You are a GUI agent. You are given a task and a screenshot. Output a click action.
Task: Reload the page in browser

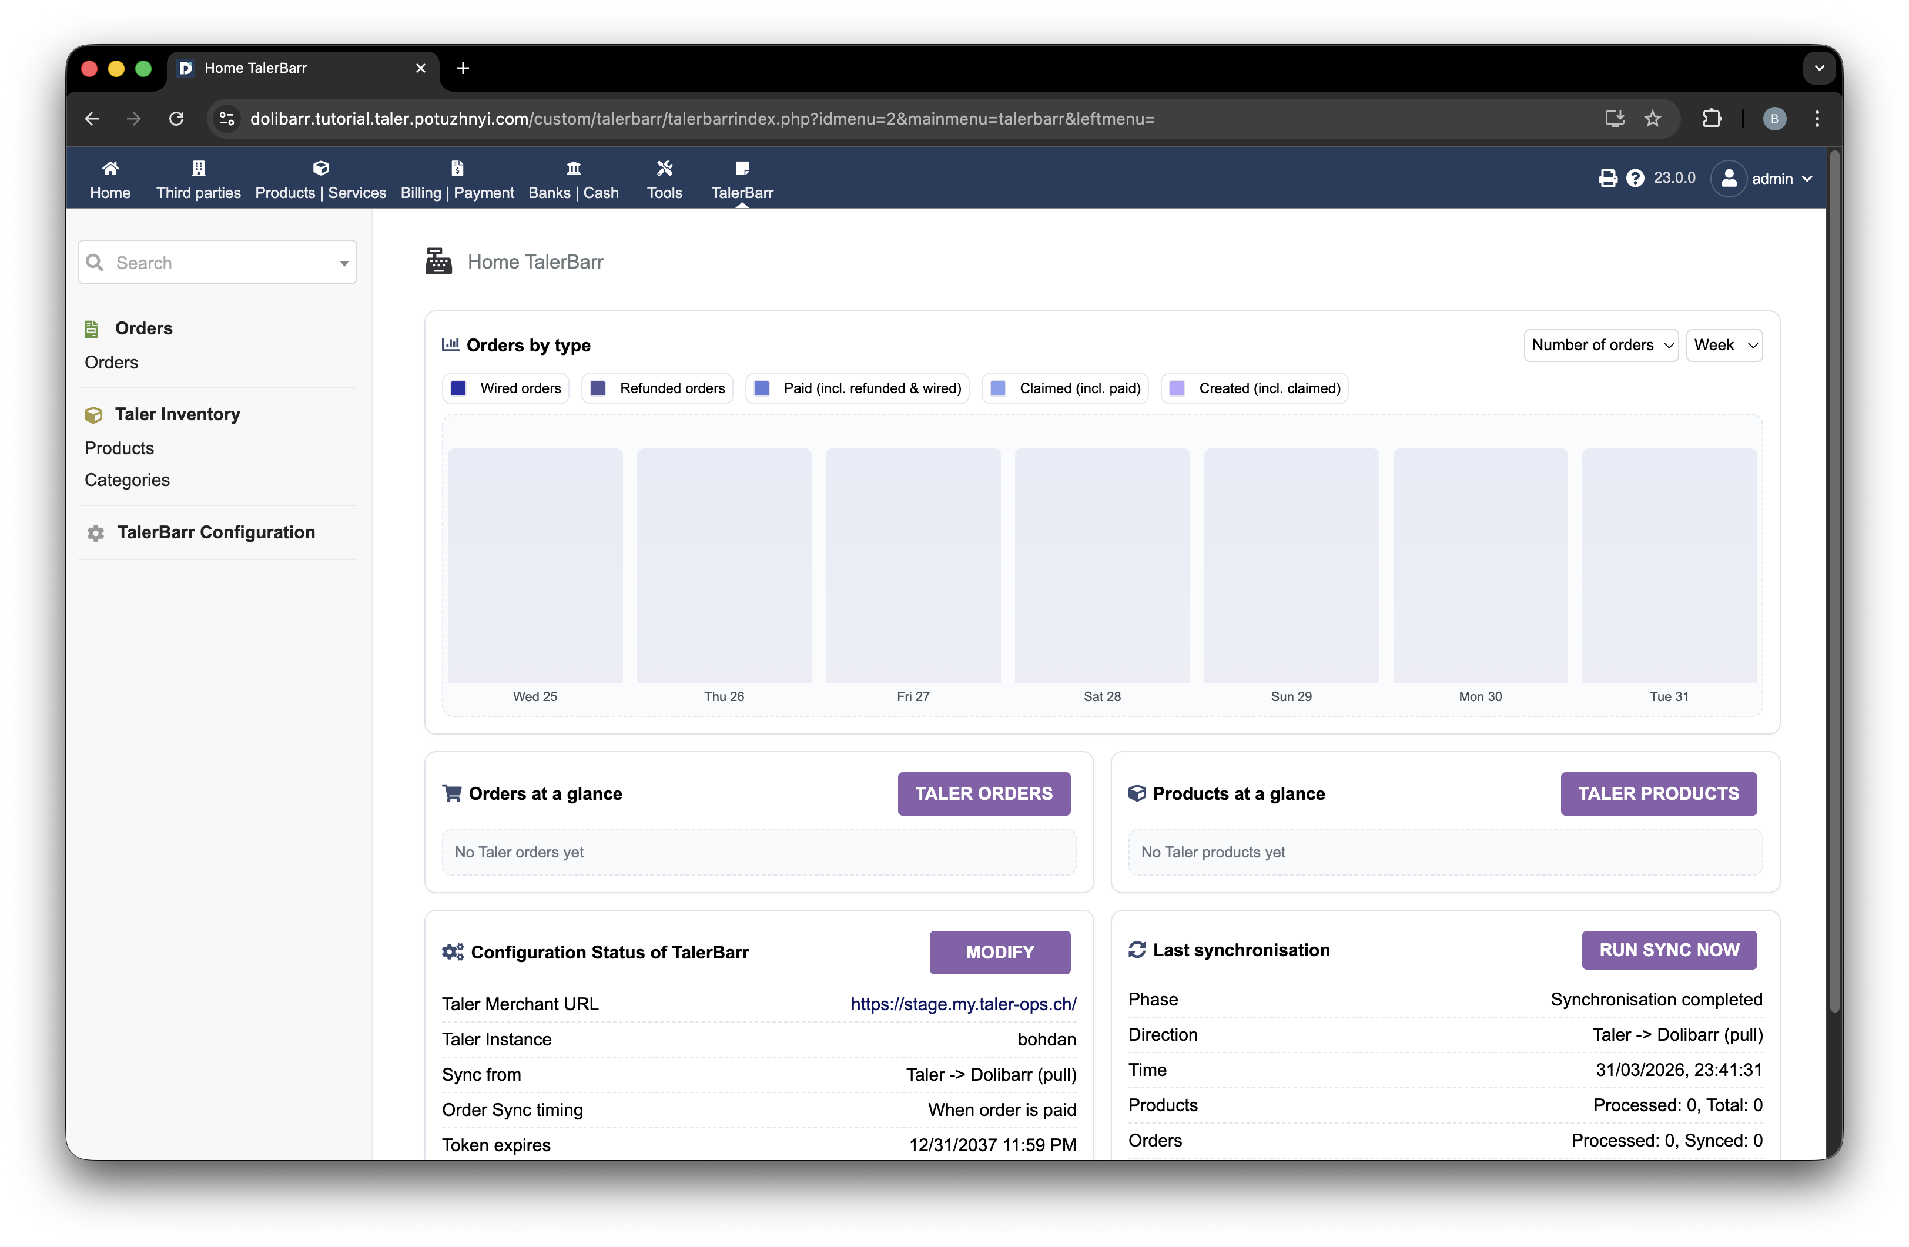(x=176, y=119)
